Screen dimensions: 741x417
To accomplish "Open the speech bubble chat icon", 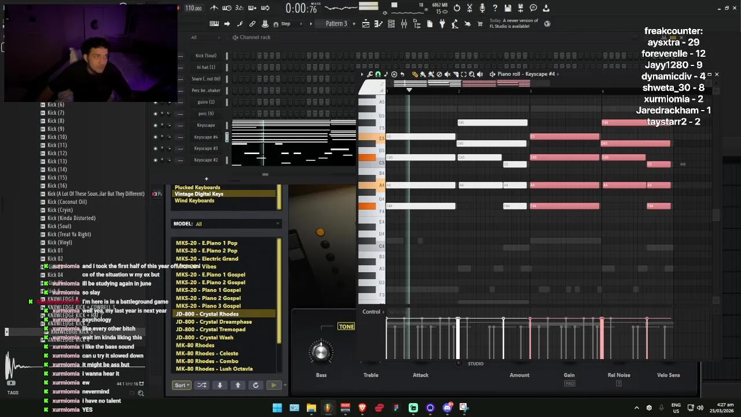I will click(533, 8).
